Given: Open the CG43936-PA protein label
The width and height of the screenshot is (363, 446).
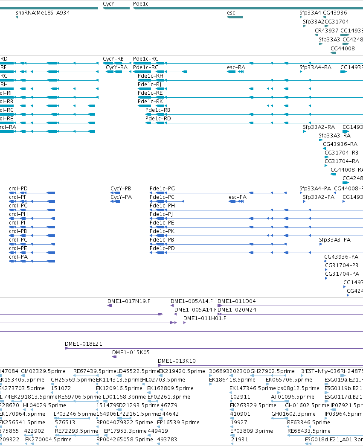Looking at the screenshot, I should [341, 257].
